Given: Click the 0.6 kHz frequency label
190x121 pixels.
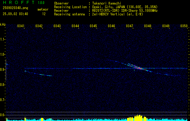Looking at the screenshot, I should click(2, 115).
